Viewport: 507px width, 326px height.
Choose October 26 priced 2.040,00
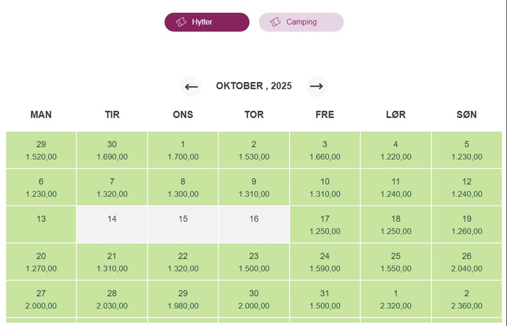click(x=466, y=262)
